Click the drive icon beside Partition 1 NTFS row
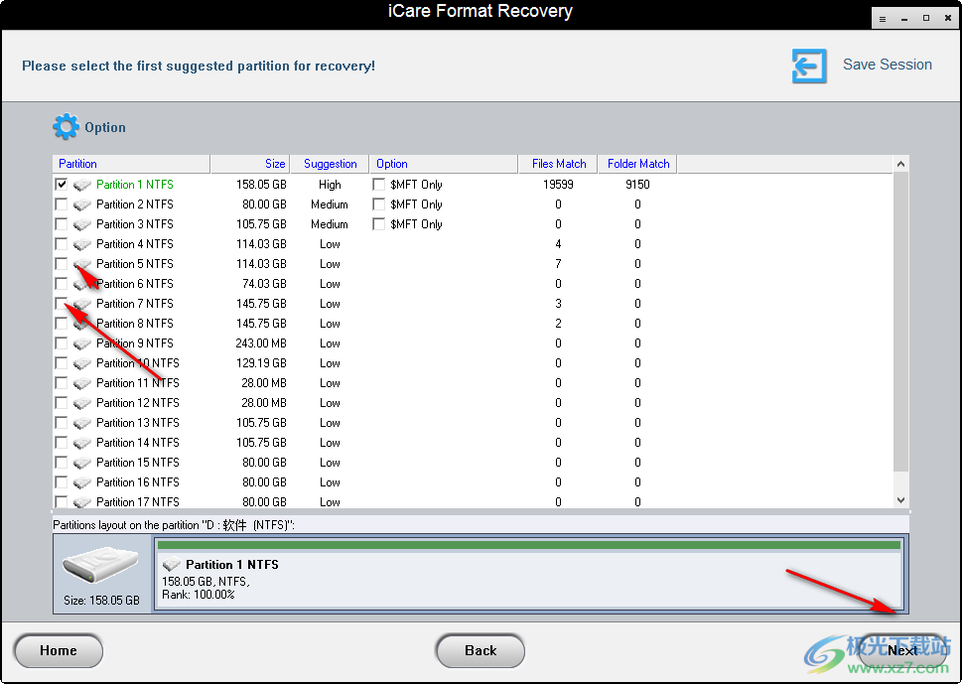 pos(82,185)
